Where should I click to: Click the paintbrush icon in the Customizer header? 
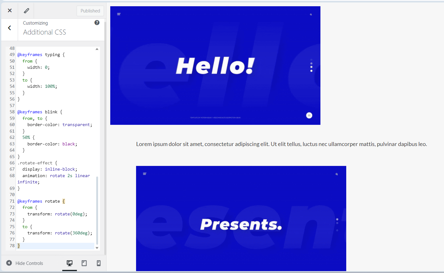[x=26, y=11]
